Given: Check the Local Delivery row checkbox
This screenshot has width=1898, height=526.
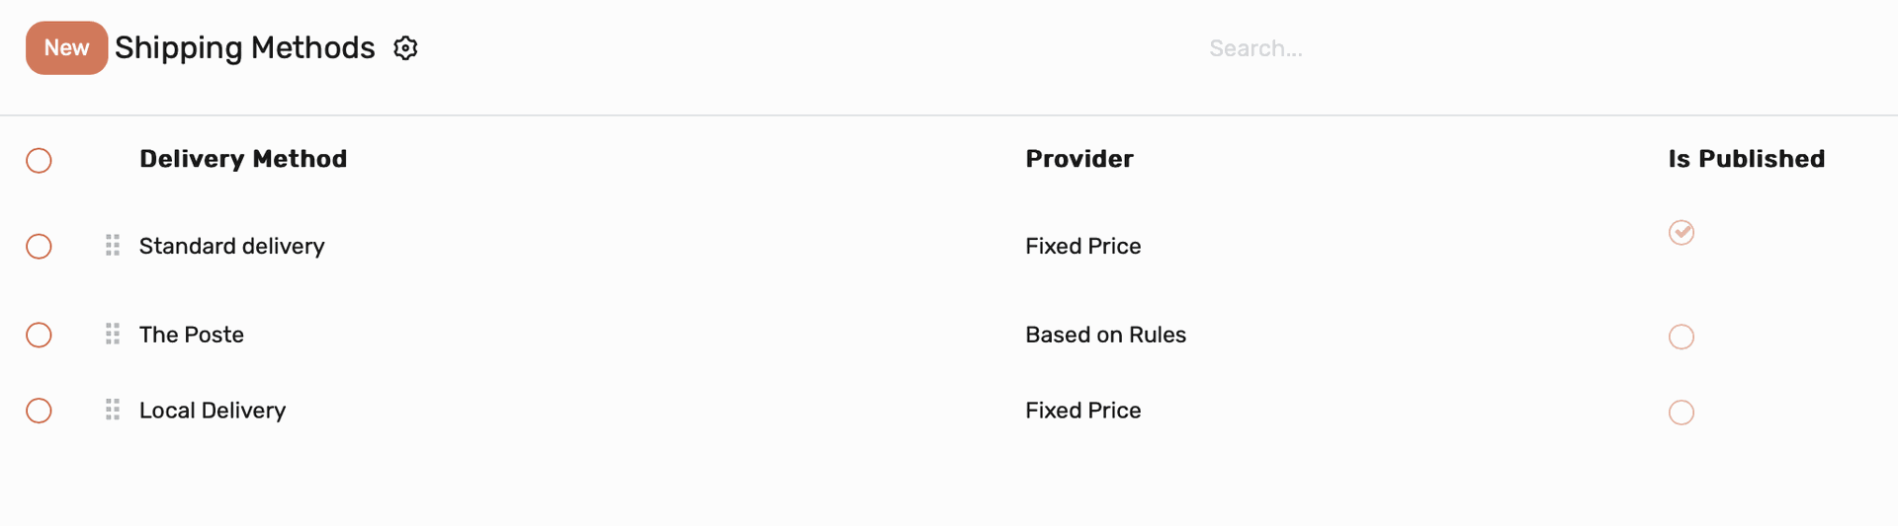Looking at the screenshot, I should click(x=39, y=411).
